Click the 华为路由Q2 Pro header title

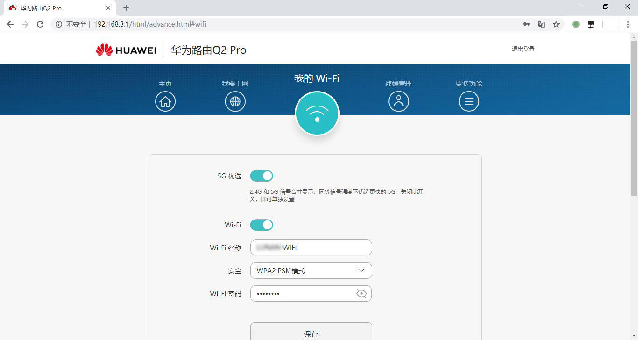tap(209, 50)
